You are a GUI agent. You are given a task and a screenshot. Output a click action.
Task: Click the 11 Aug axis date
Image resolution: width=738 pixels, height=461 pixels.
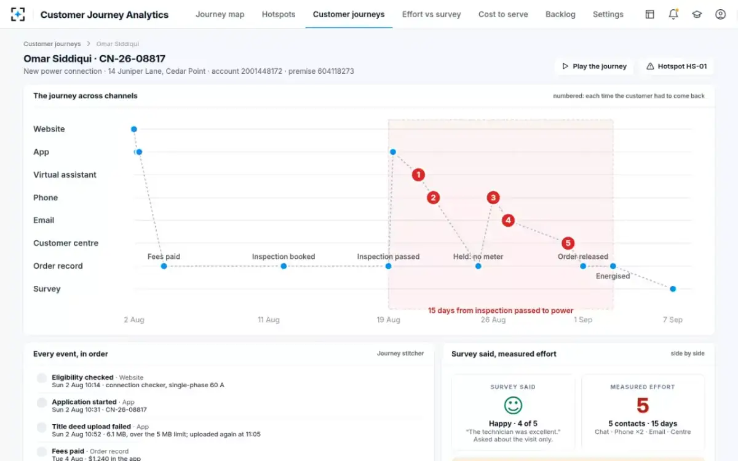[x=269, y=320]
